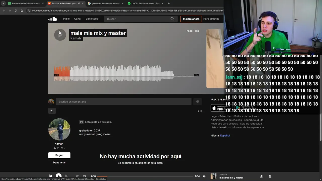Switch to the generador de numeros aleatorios tab
This screenshot has width=322, height=181.
coord(105,3)
